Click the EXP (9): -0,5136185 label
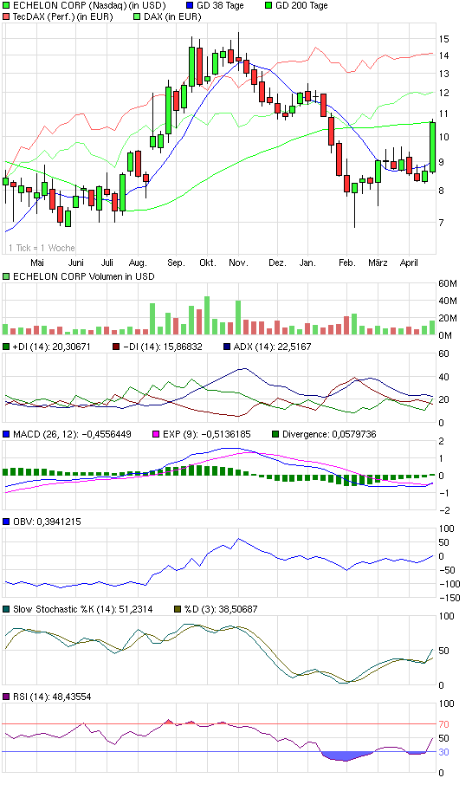The height and width of the screenshot is (791, 472). click(207, 434)
